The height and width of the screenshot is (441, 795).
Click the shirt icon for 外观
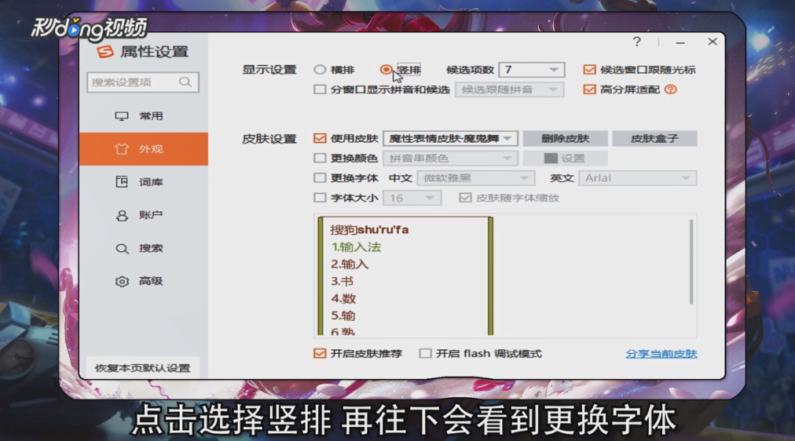(x=121, y=149)
